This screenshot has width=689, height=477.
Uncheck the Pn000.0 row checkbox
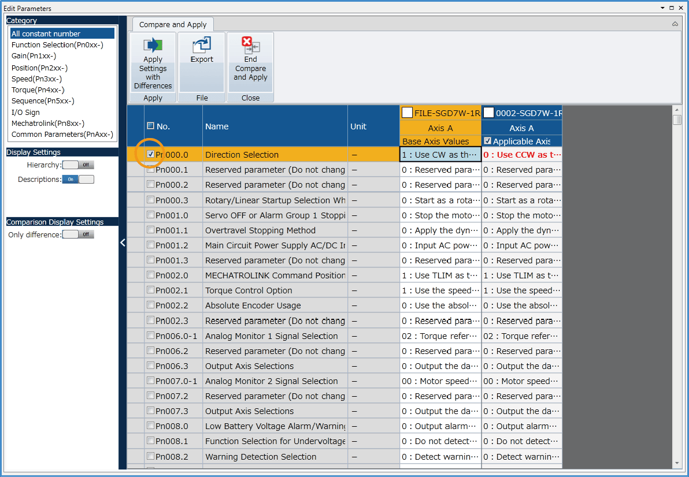coord(151,154)
